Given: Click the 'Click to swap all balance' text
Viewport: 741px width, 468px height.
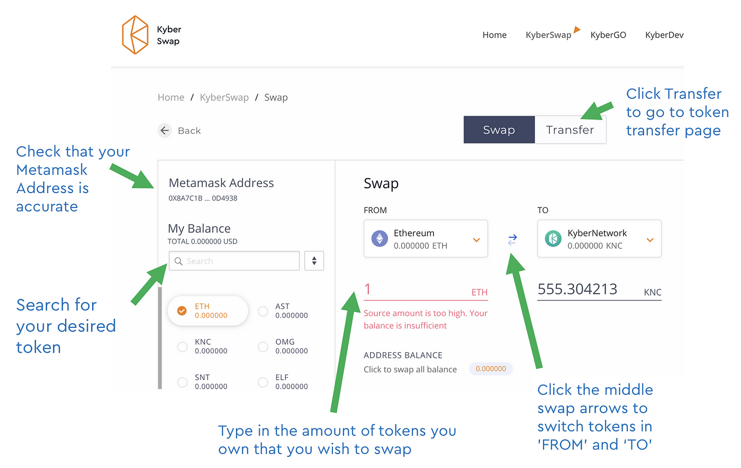Looking at the screenshot, I should (410, 369).
